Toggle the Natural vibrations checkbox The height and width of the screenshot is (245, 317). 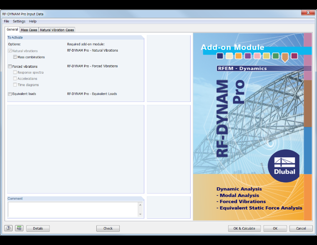coord(10,51)
